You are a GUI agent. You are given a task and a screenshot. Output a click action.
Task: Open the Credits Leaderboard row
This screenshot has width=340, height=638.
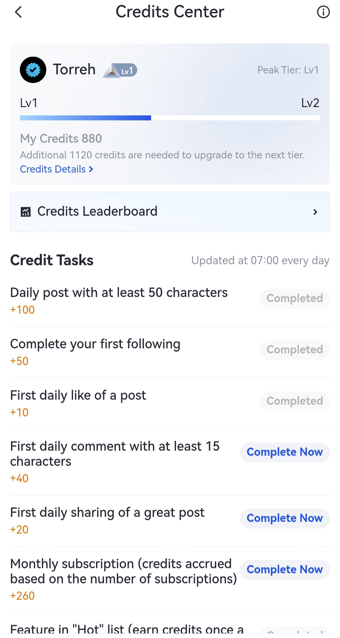[x=170, y=212]
